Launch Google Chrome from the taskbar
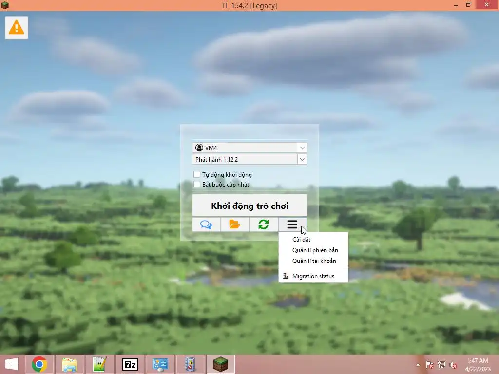The image size is (499, 374). (39, 364)
